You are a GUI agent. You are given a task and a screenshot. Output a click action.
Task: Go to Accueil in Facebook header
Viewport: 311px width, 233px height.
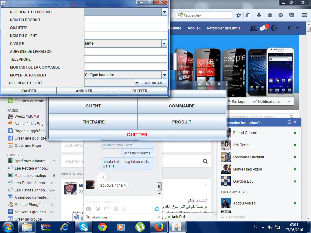(194, 28)
